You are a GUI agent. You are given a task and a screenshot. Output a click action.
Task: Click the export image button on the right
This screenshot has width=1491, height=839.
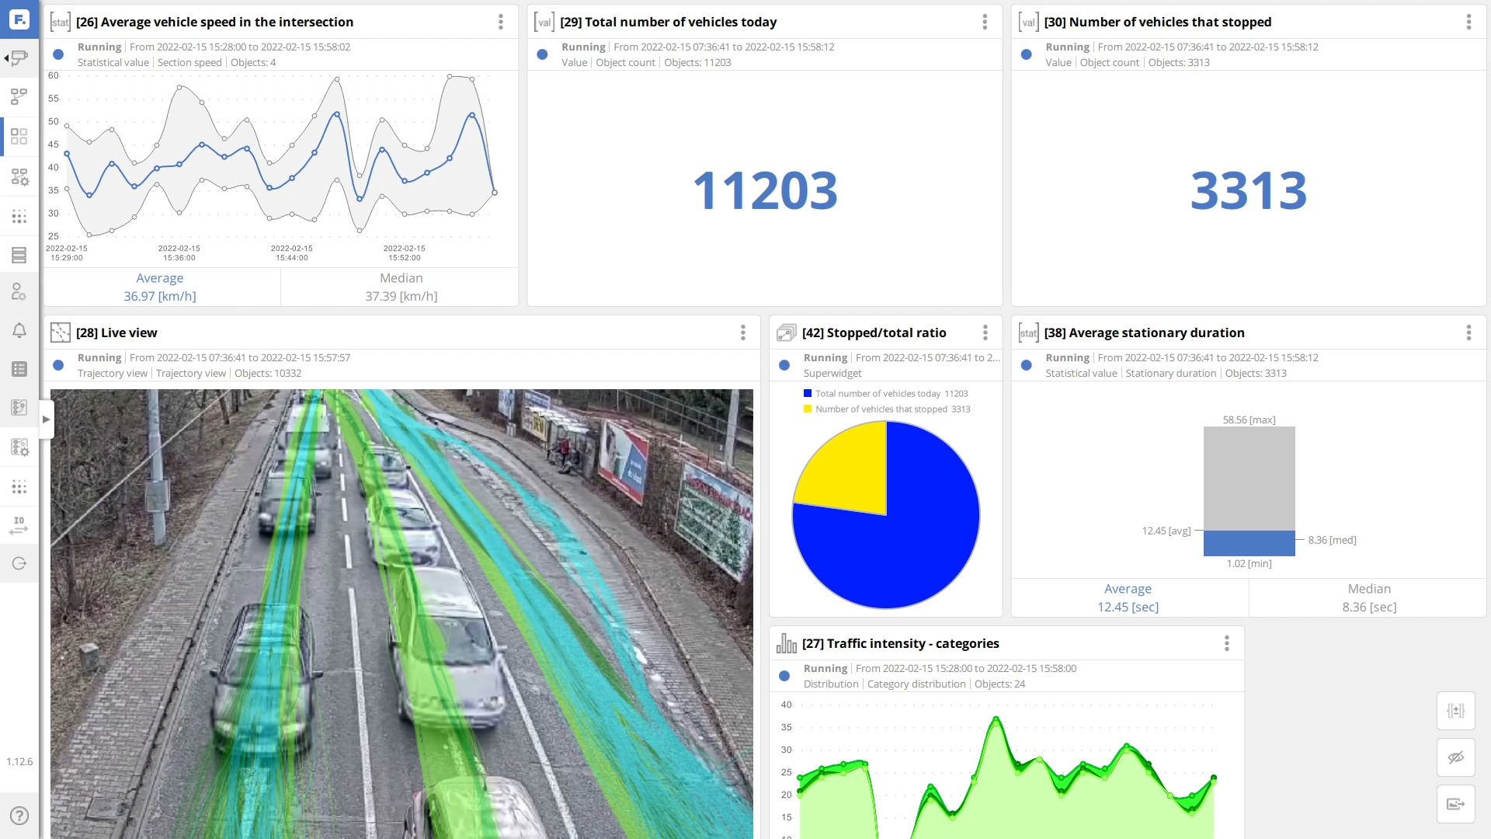1455,804
